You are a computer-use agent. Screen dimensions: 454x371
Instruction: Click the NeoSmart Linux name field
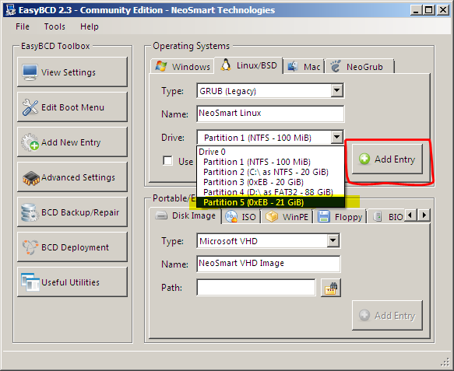coord(270,114)
